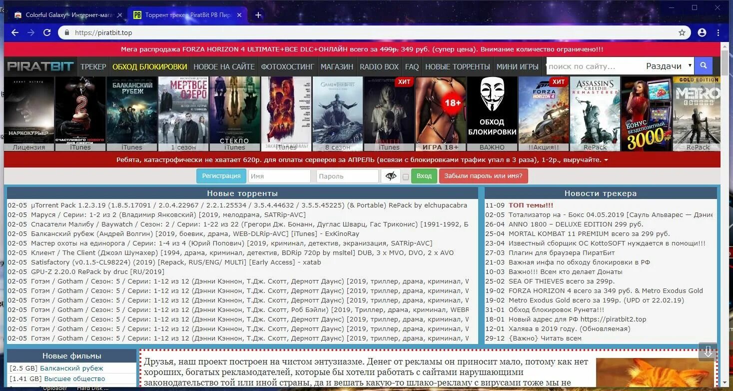Open МАГАЗИН menu item

[337, 66]
